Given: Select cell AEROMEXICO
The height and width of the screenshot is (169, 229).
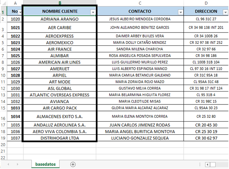Looking at the screenshot, I should point(60,43).
